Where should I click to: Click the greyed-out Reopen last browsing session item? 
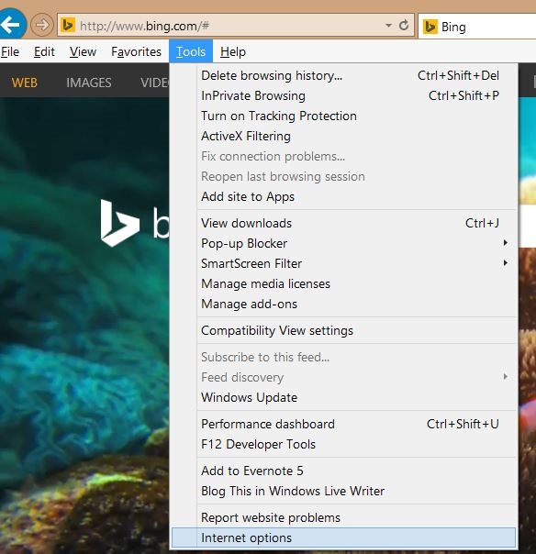point(343,176)
